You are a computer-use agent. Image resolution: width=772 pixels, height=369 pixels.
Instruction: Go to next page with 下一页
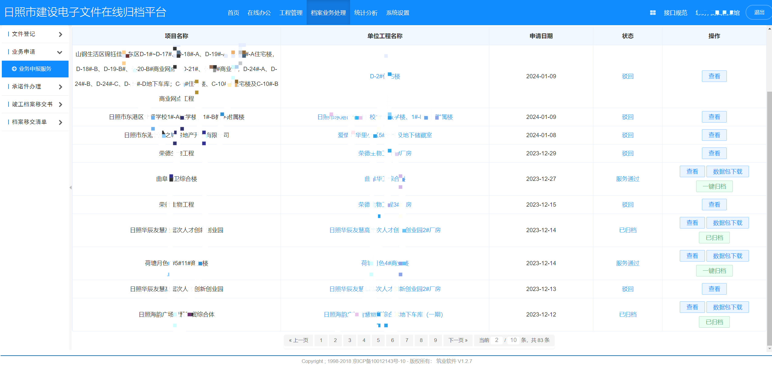pyautogui.click(x=458, y=340)
